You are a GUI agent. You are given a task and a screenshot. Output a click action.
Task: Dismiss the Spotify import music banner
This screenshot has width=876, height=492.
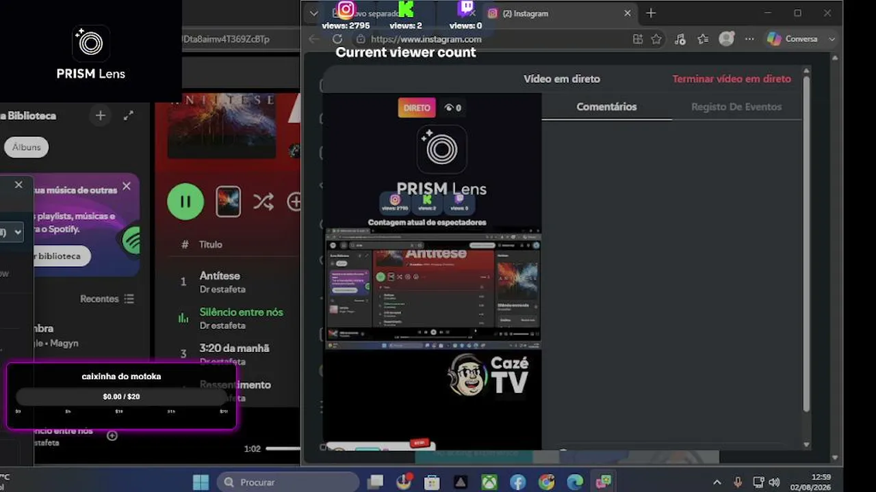pos(127,186)
